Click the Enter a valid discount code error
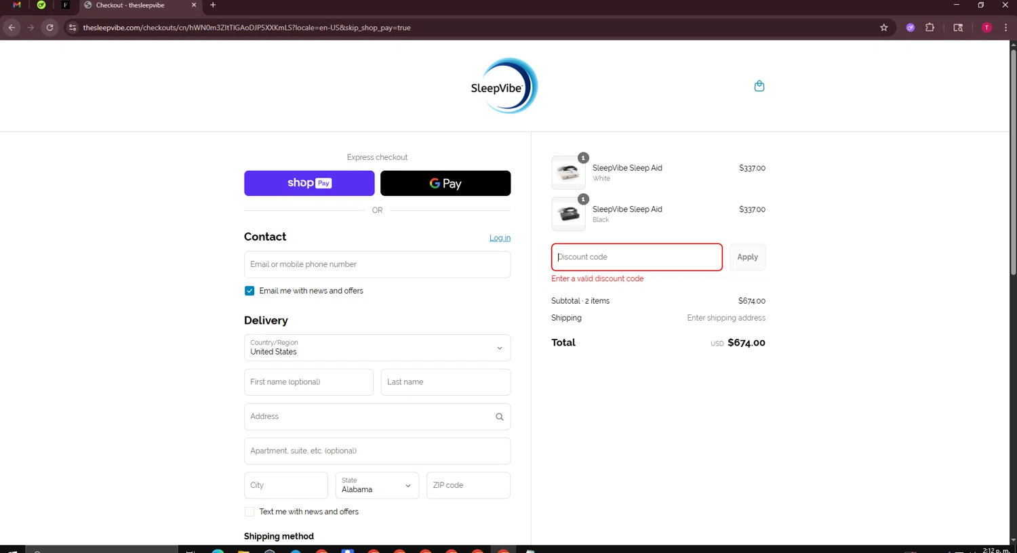This screenshot has height=553, width=1017. click(x=597, y=279)
